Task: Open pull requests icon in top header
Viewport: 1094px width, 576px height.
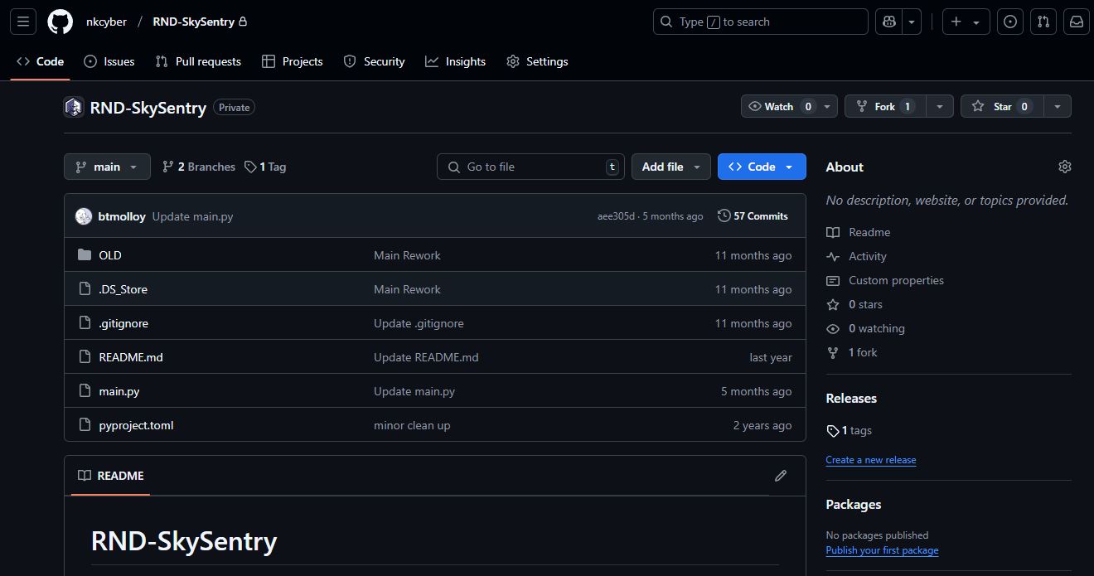Action: [1043, 22]
